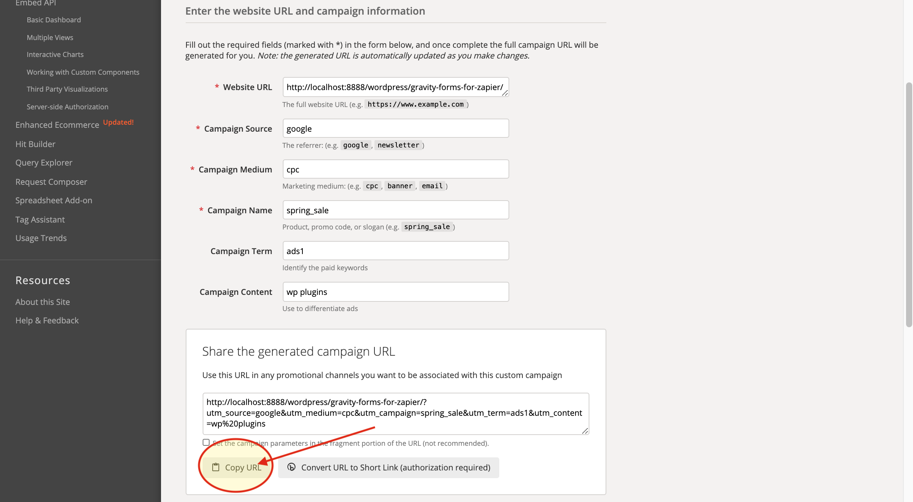Open About this Site under Resources

42,302
